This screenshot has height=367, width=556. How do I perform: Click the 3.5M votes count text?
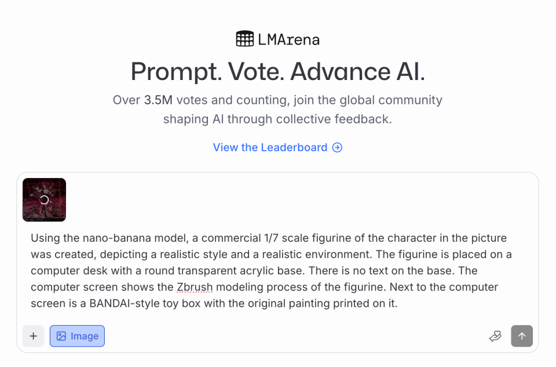tap(158, 100)
